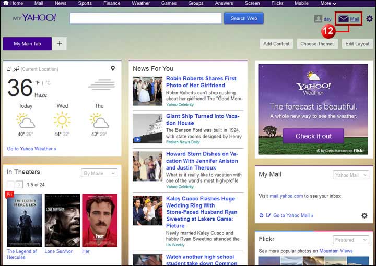Image resolution: width=376 pixels, height=266 pixels.
Task: Click Kaley Cuoco Lakers game thumbnail
Action: click(147, 211)
